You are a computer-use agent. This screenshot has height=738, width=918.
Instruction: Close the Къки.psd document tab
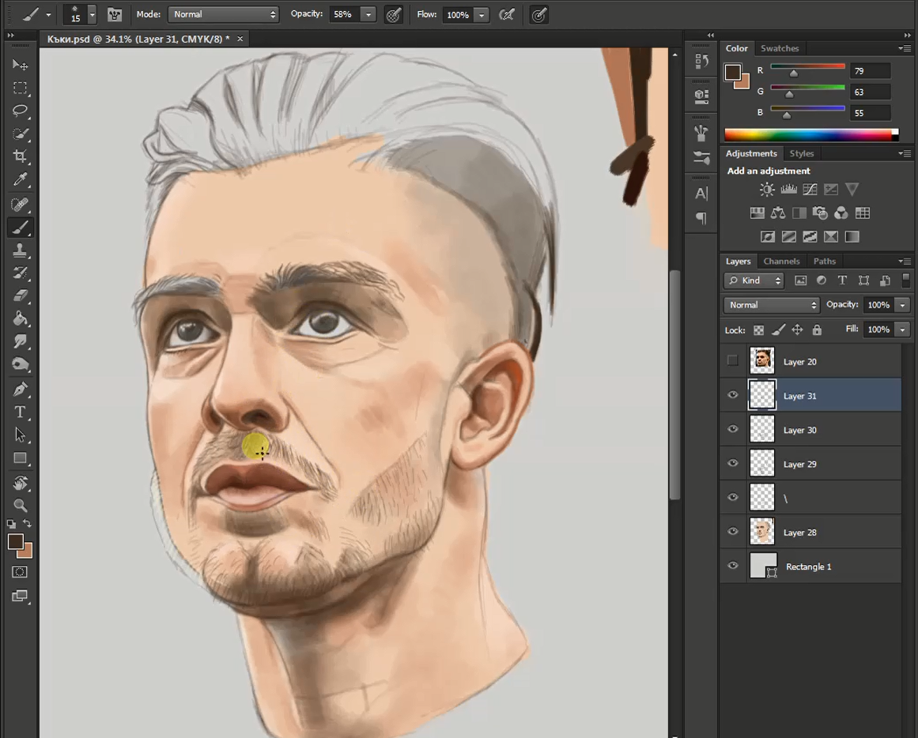[x=240, y=39]
